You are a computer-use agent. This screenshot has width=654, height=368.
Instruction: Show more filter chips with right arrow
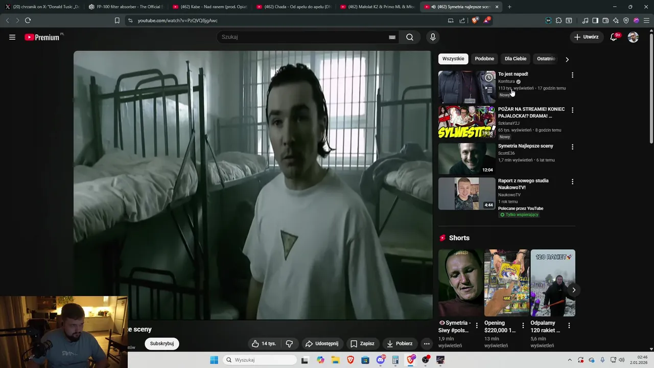click(x=567, y=59)
